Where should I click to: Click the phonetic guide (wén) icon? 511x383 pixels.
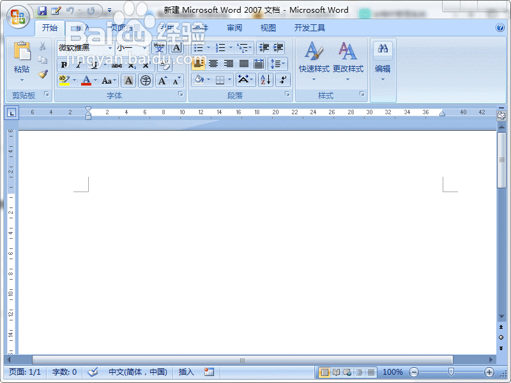pos(159,48)
